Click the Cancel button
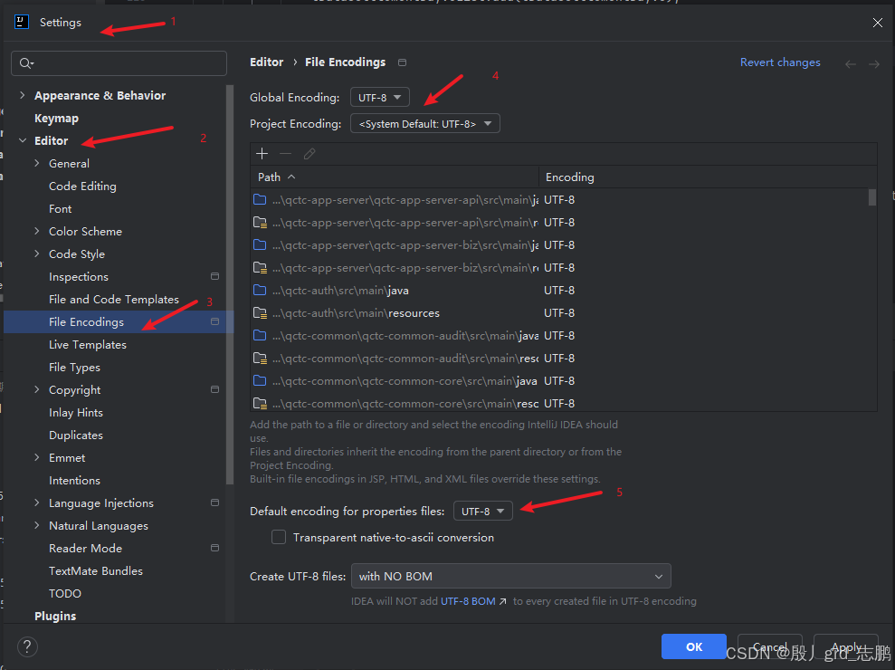 [x=770, y=646]
